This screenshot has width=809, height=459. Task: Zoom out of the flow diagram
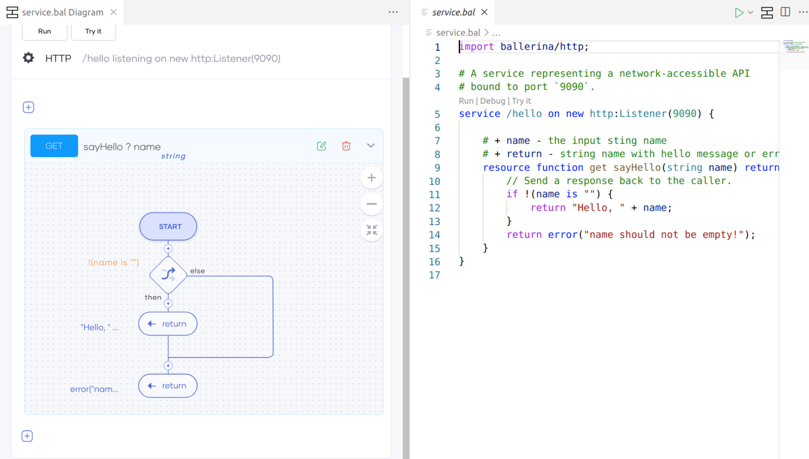[371, 203]
